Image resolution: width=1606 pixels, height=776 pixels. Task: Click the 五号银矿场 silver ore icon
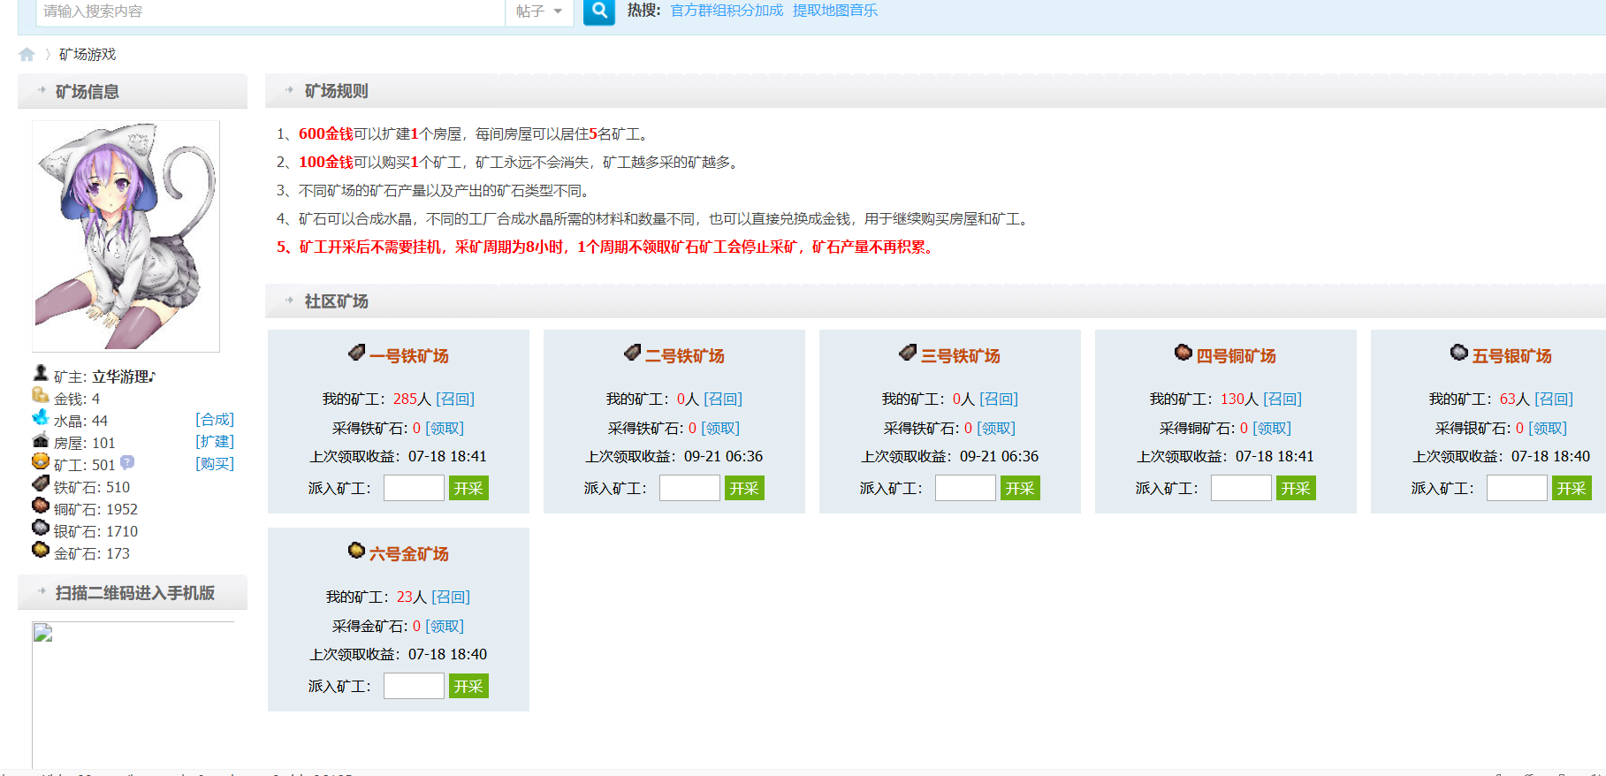[1459, 353]
